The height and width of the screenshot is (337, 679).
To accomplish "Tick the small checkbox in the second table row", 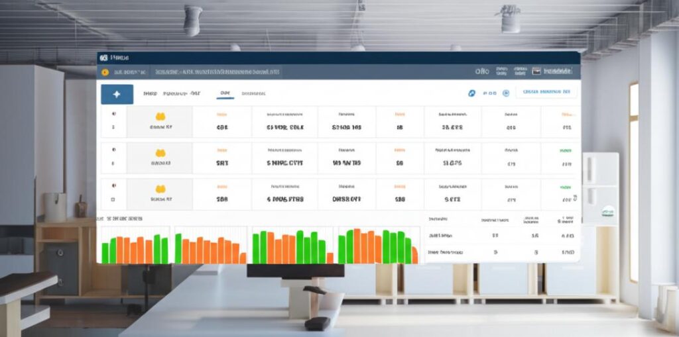I will (113, 163).
